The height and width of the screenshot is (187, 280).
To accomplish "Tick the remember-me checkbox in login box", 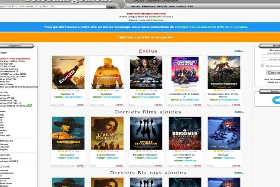I will (x=263, y=66).
